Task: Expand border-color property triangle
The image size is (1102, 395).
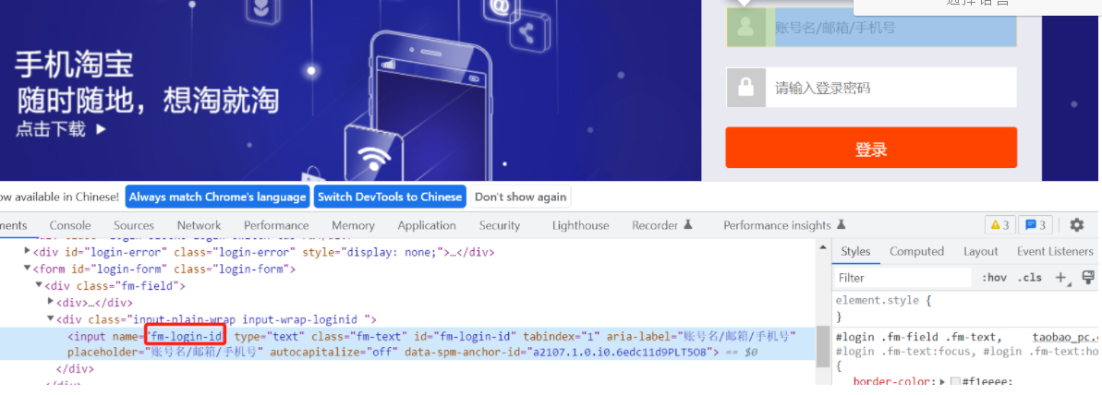Action: coord(943,382)
